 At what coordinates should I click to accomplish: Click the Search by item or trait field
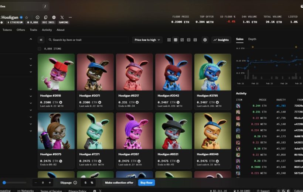point(87,40)
